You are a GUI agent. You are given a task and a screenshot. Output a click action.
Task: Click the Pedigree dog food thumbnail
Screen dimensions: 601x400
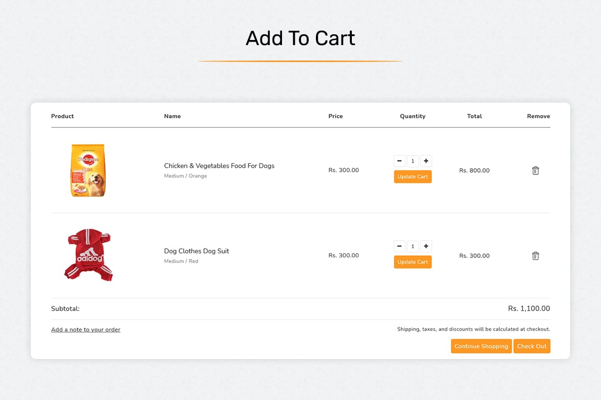pos(88,170)
